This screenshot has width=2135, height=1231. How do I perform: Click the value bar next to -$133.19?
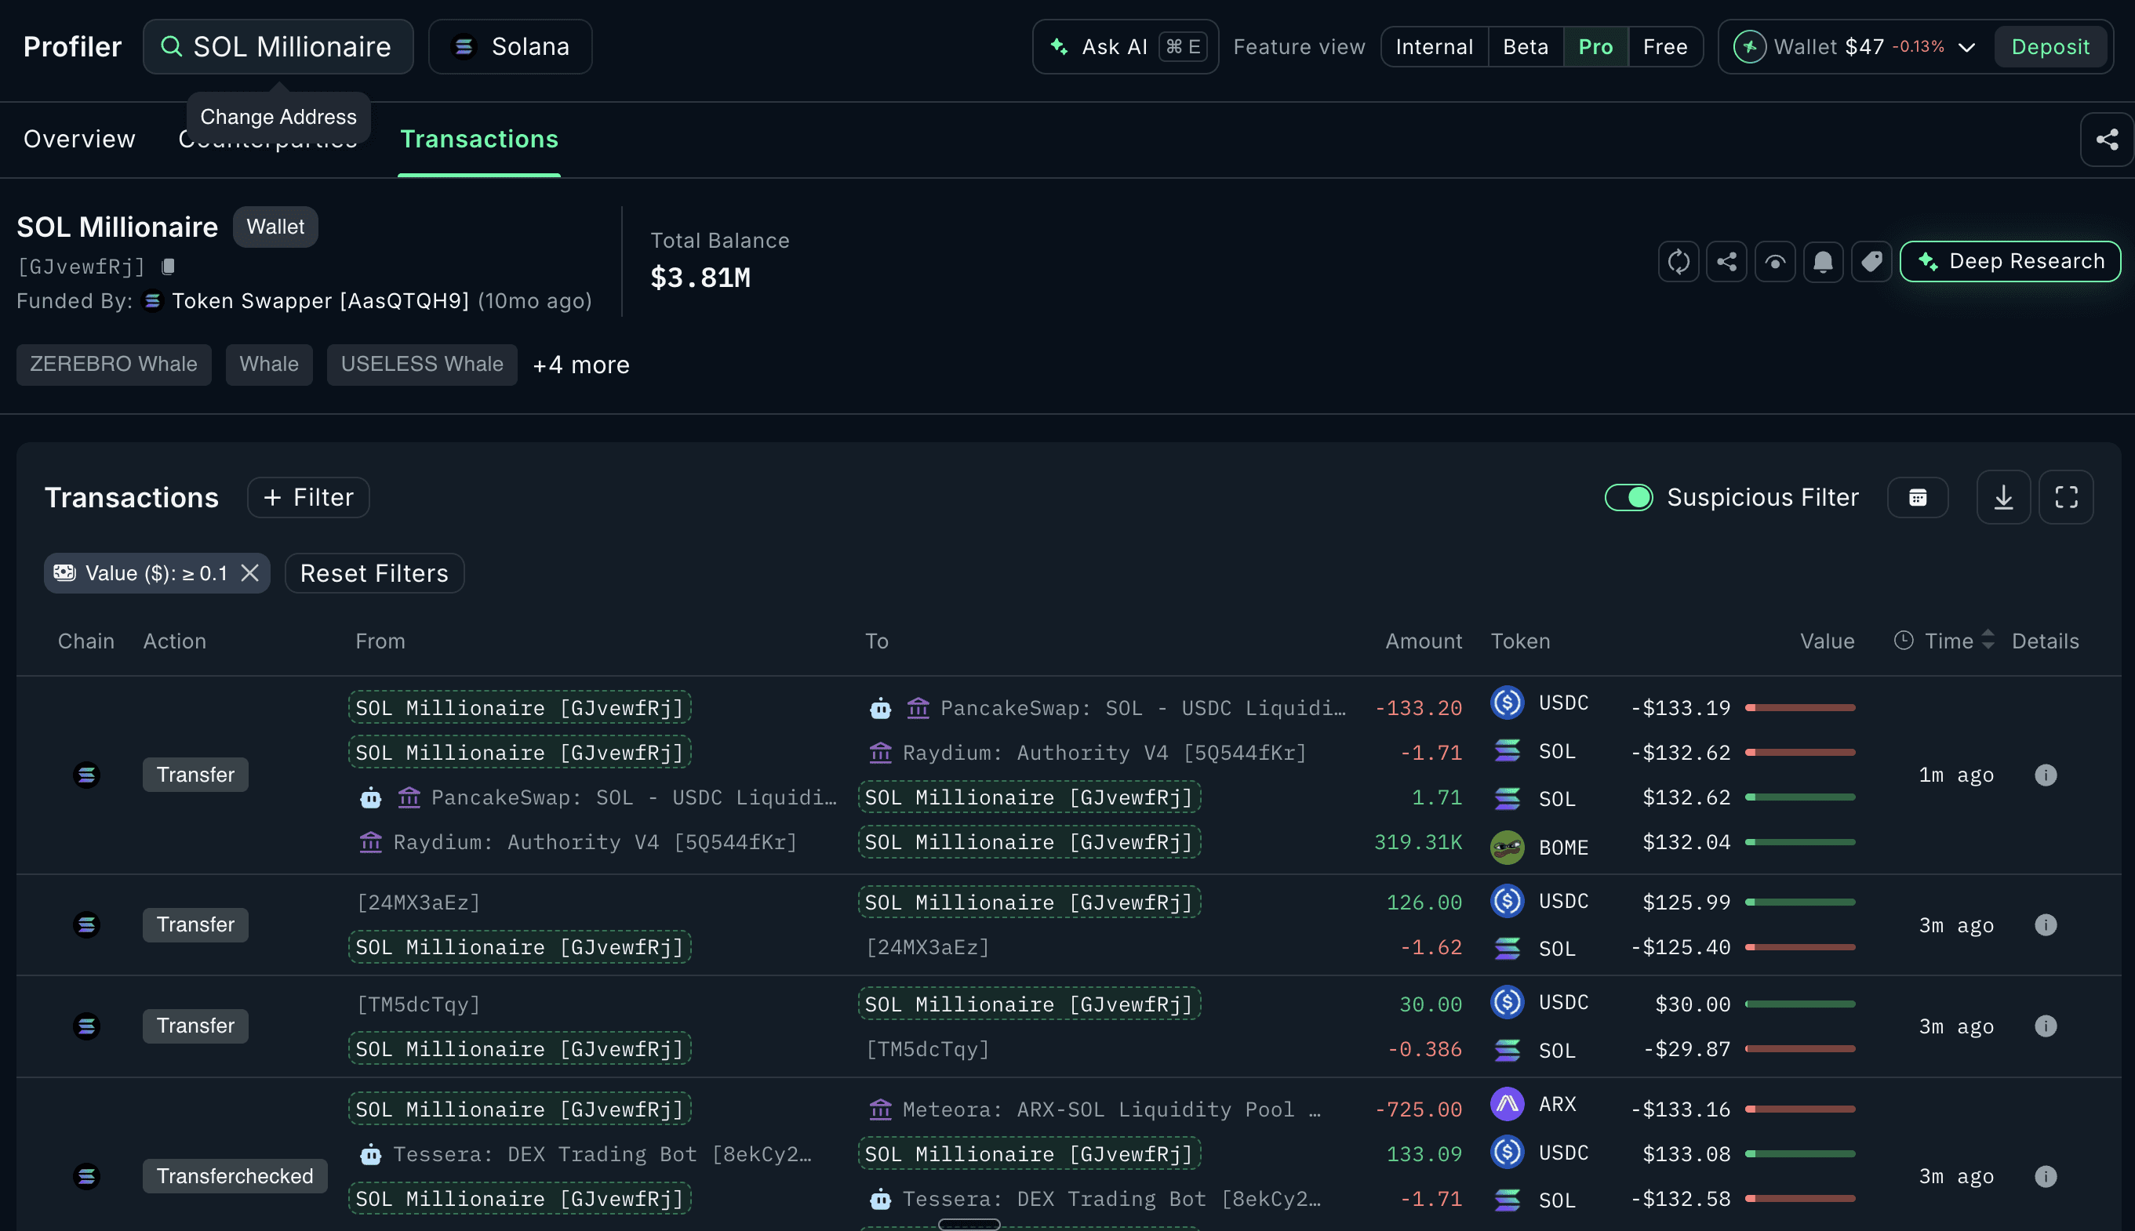(x=1800, y=708)
